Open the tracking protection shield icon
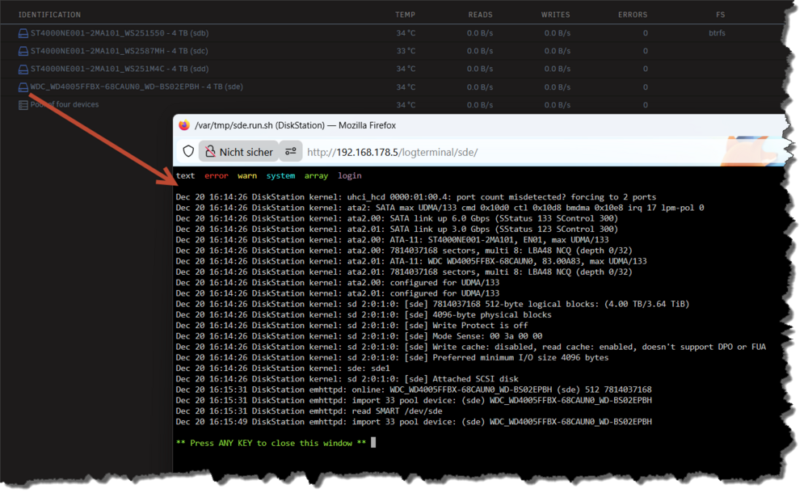This screenshot has height=497, width=808. (188, 152)
